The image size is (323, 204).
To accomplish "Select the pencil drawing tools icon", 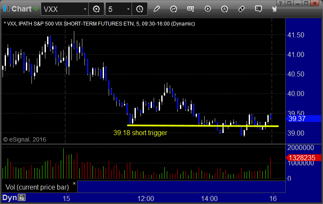I will pos(157,9).
